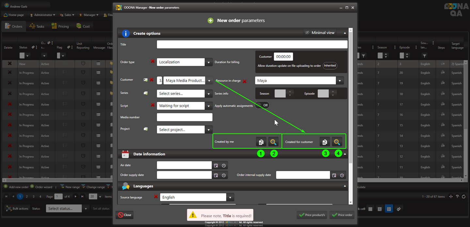The height and width of the screenshot is (227, 470).
Task: Clear Order type with red X
Action: 152,62
